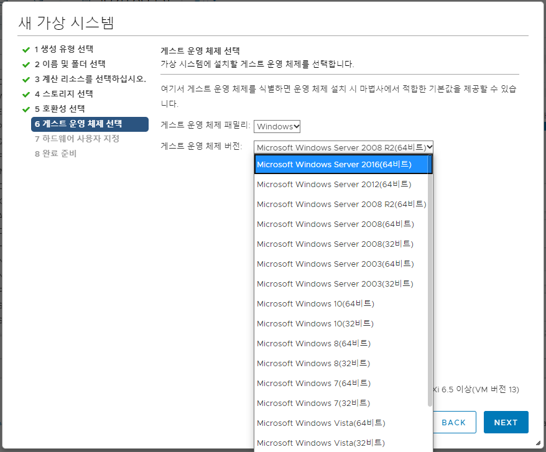Pick Microsoft Windows Server 2003(32비트)
546x452 pixels.
pos(341,284)
